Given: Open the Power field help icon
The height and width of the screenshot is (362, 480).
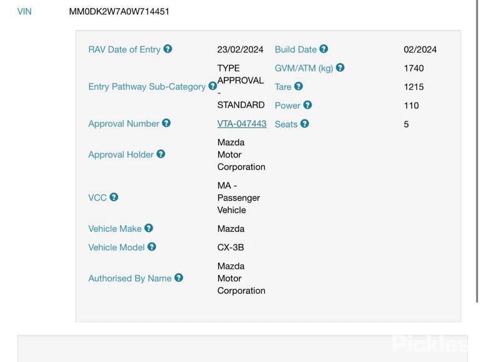Looking at the screenshot, I should [x=307, y=105].
